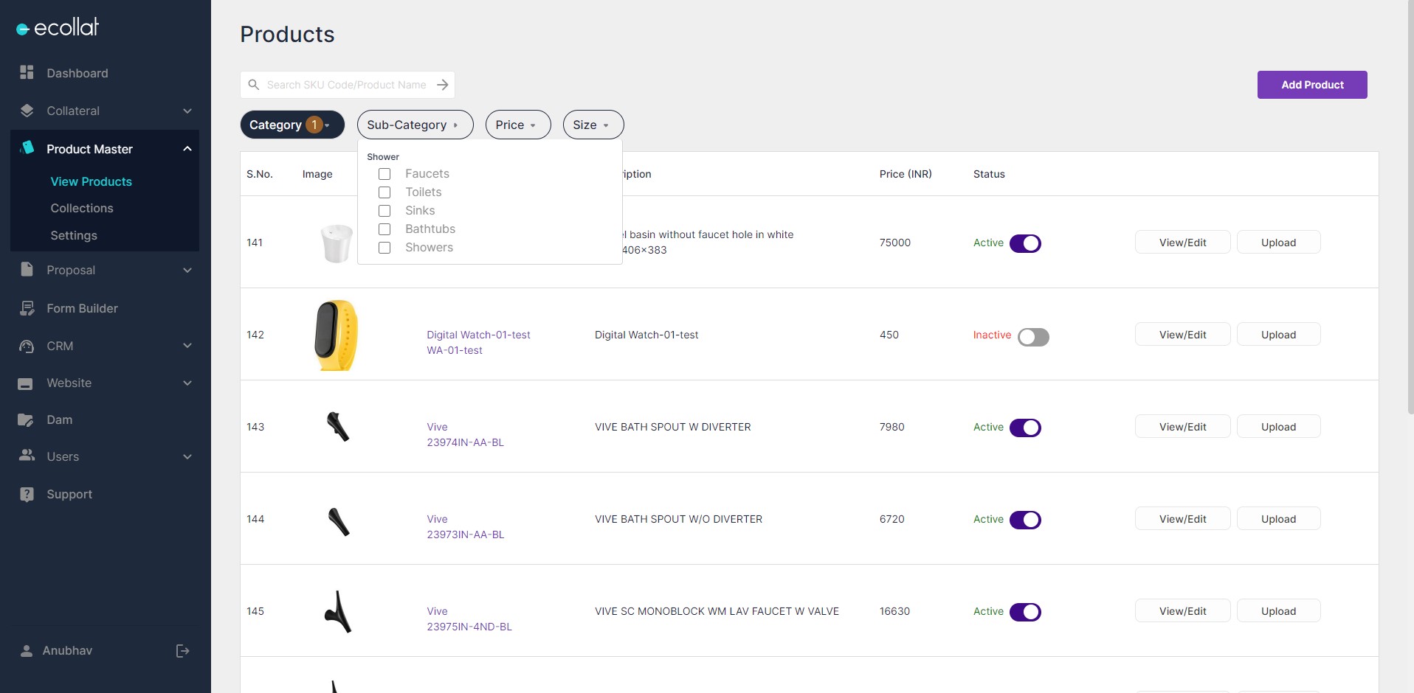Click the Add Product button

[x=1311, y=85]
